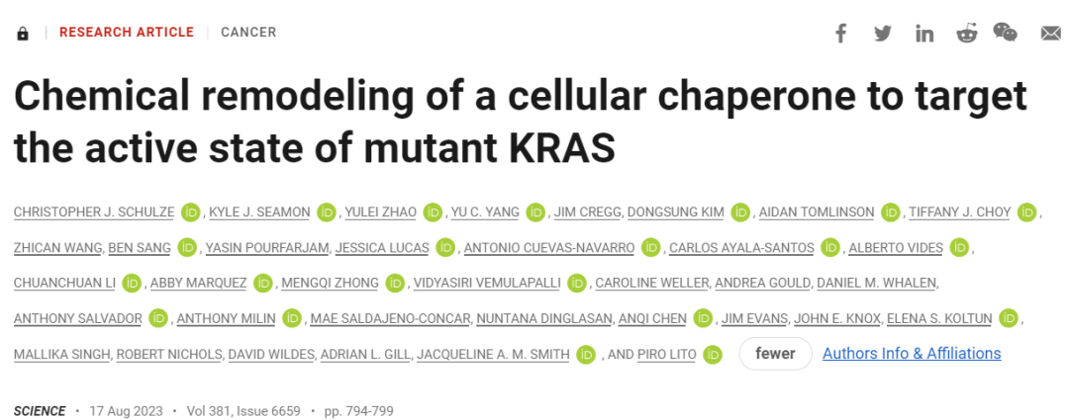Share article on LinkedIn
1069x420 pixels.
(x=924, y=33)
